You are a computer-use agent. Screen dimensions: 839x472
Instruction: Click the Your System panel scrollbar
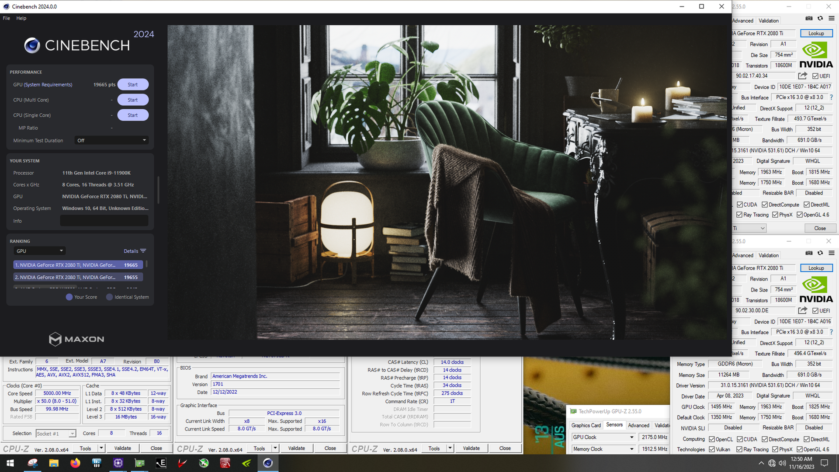tap(158, 190)
